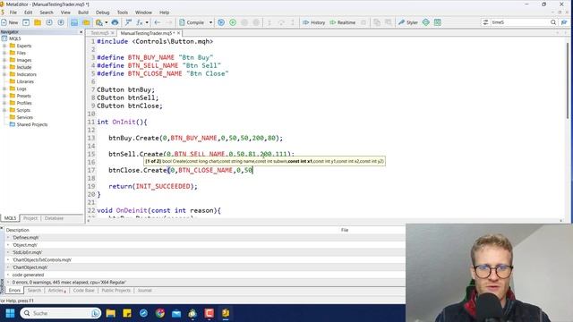This screenshot has width=573, height=322.
Task: Open the View menu
Action: [65, 13]
